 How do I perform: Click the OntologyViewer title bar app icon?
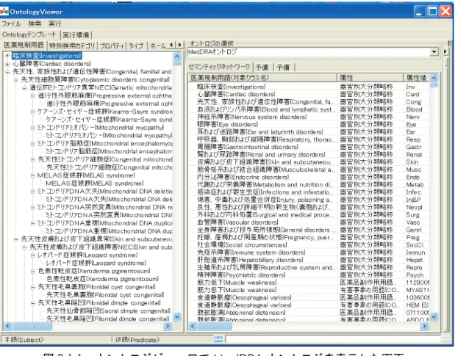4,11
